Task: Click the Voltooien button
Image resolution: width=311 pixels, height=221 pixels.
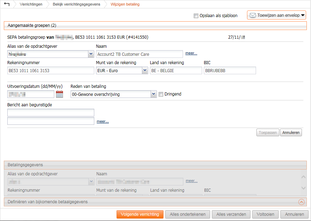Action: tap(265, 214)
